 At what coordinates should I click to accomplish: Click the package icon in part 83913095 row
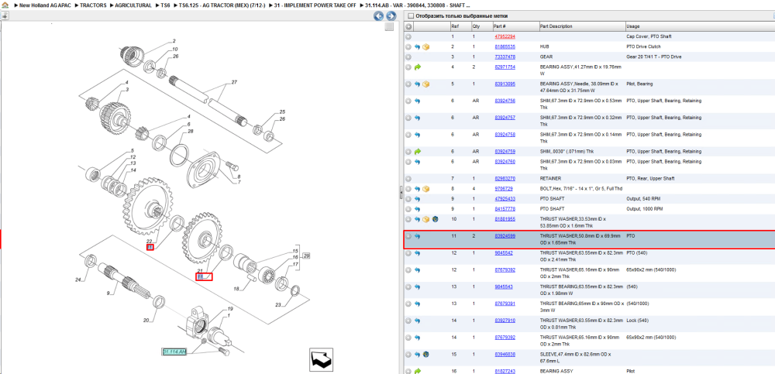(426, 84)
